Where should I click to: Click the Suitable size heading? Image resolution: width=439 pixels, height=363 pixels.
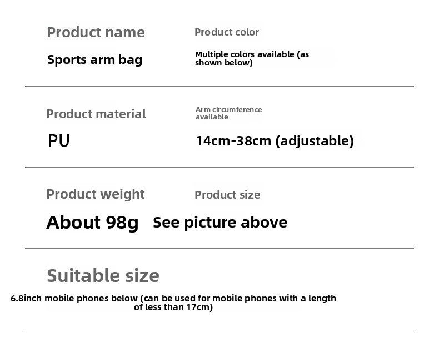(103, 276)
